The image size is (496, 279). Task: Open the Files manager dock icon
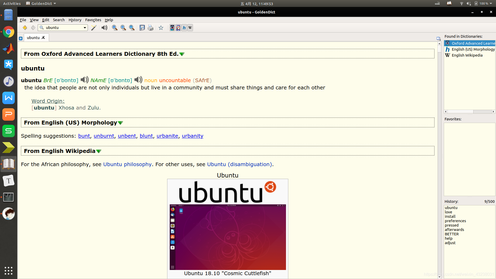(x=9, y=15)
